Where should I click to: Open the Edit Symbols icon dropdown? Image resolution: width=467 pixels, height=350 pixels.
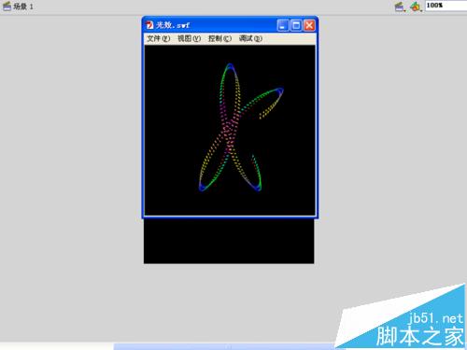(416, 7)
